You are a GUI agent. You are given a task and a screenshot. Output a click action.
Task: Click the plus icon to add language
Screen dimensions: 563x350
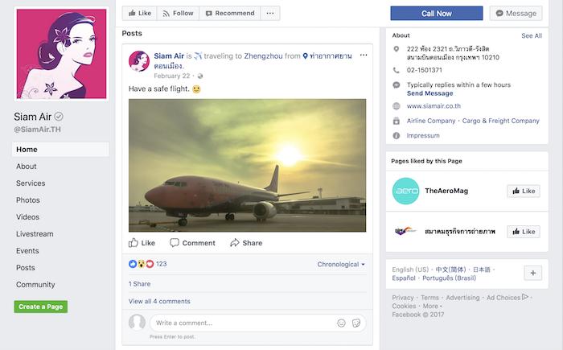click(532, 273)
